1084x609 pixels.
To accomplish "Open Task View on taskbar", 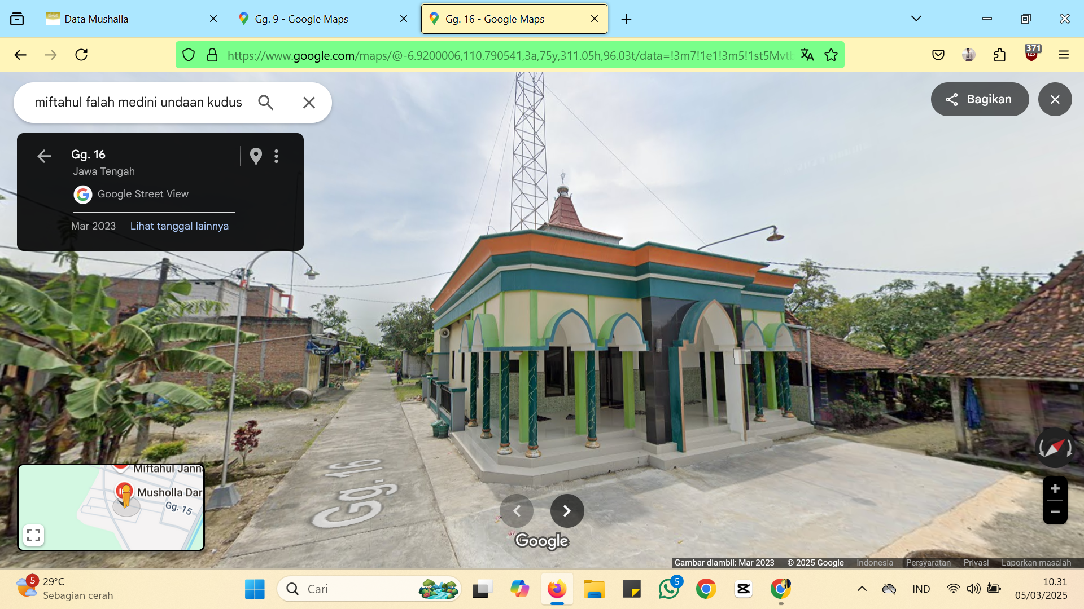I will (482, 589).
